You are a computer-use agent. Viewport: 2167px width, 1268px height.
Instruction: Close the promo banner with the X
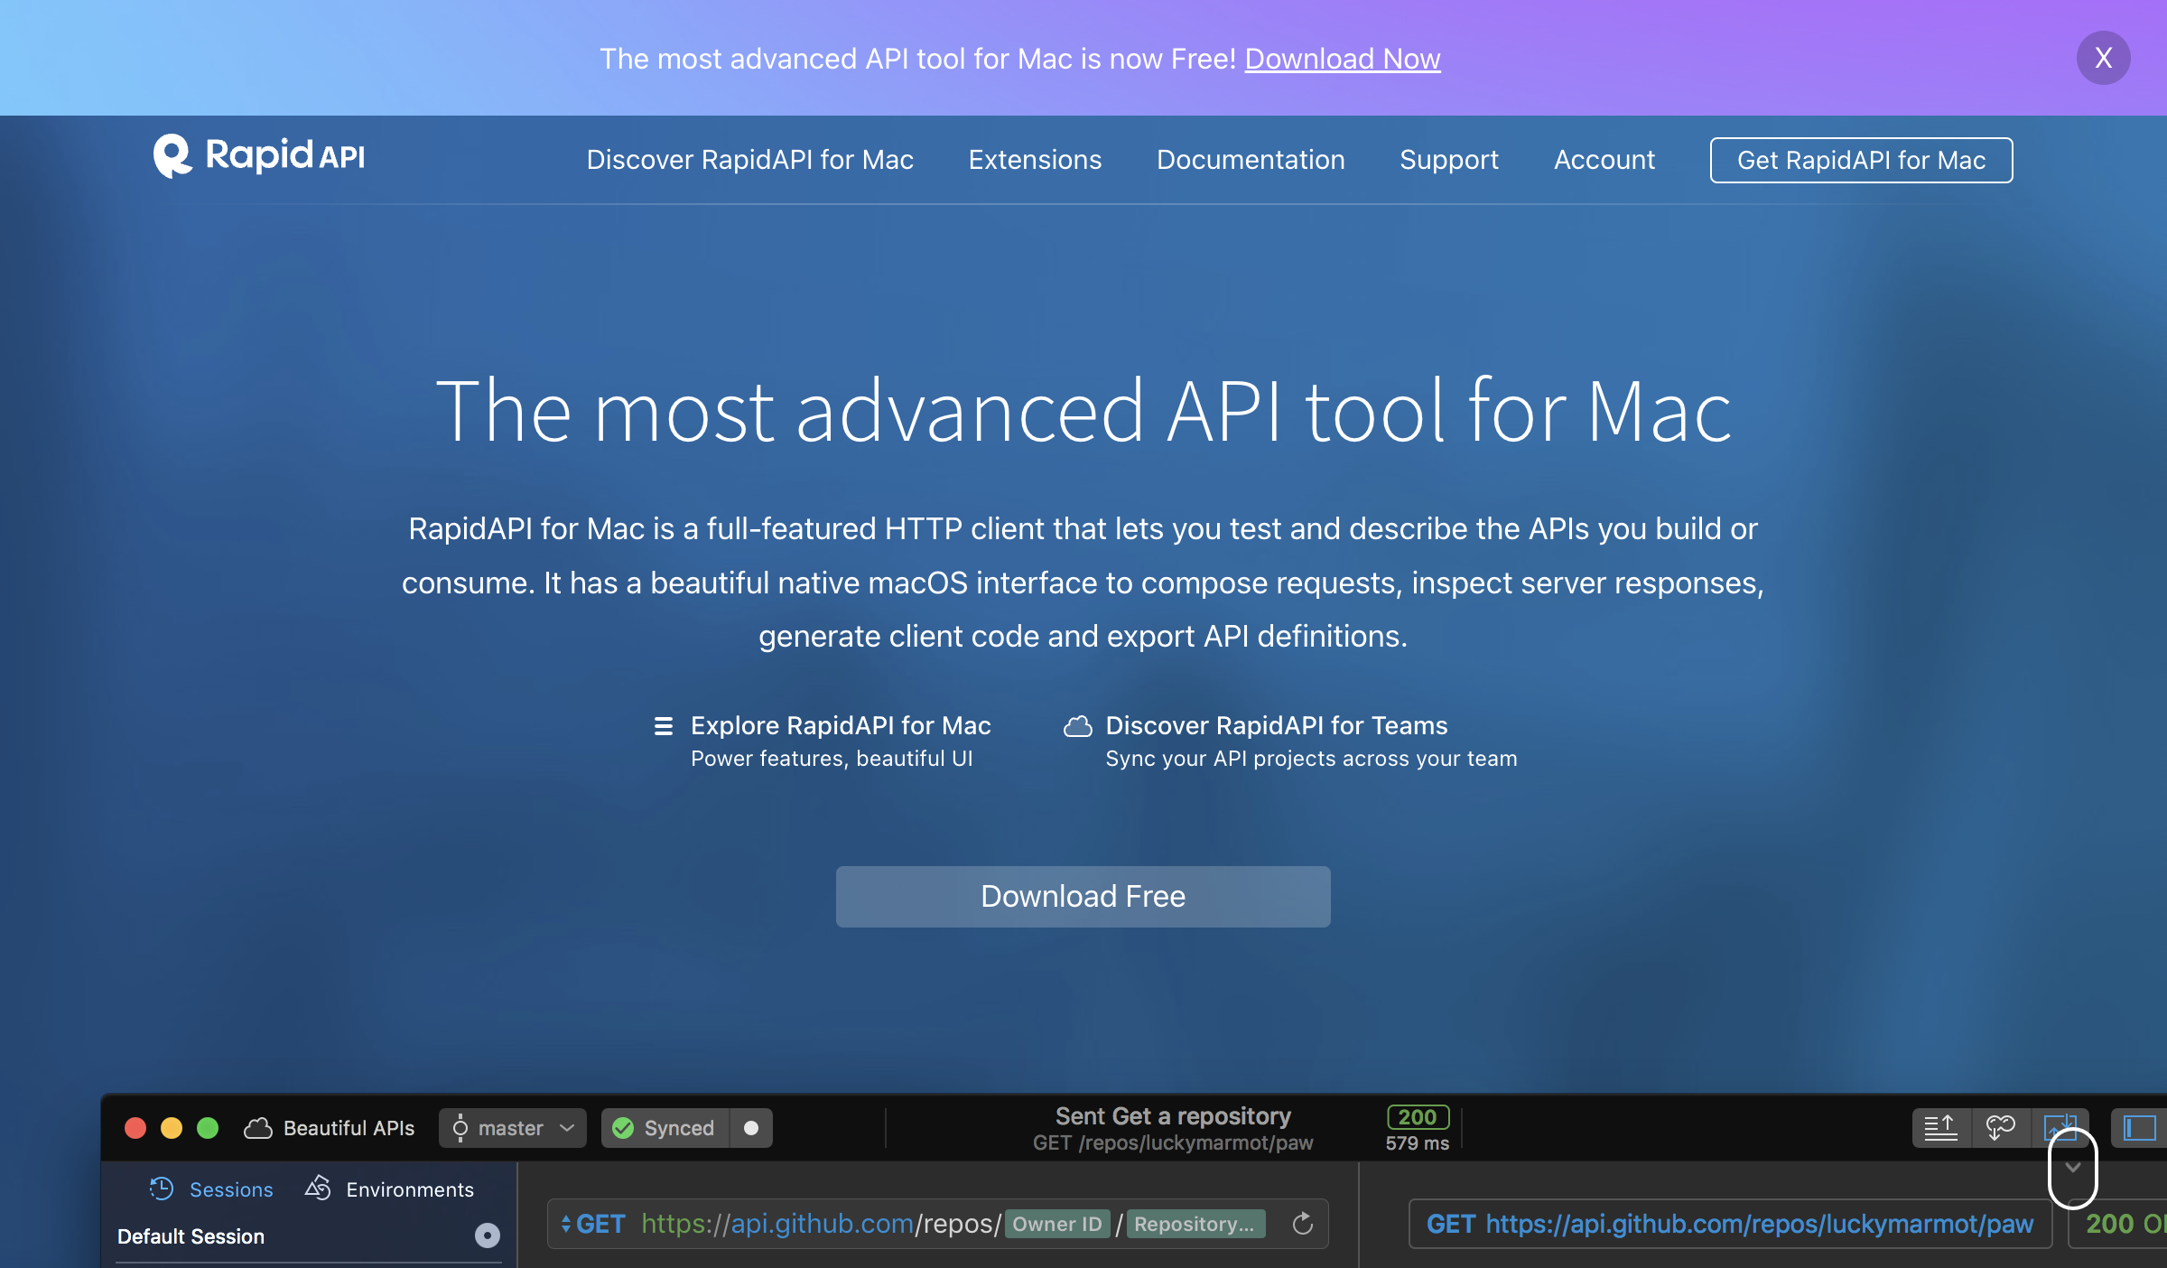click(x=2103, y=58)
